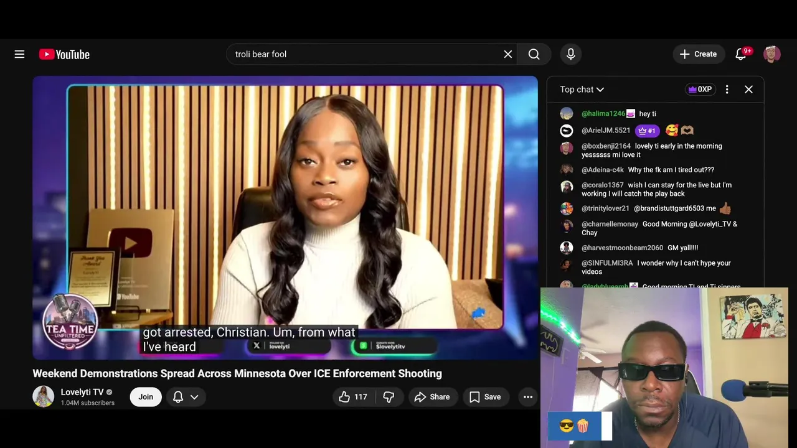Open more actions below the video
The width and height of the screenshot is (797, 448).
(x=528, y=397)
